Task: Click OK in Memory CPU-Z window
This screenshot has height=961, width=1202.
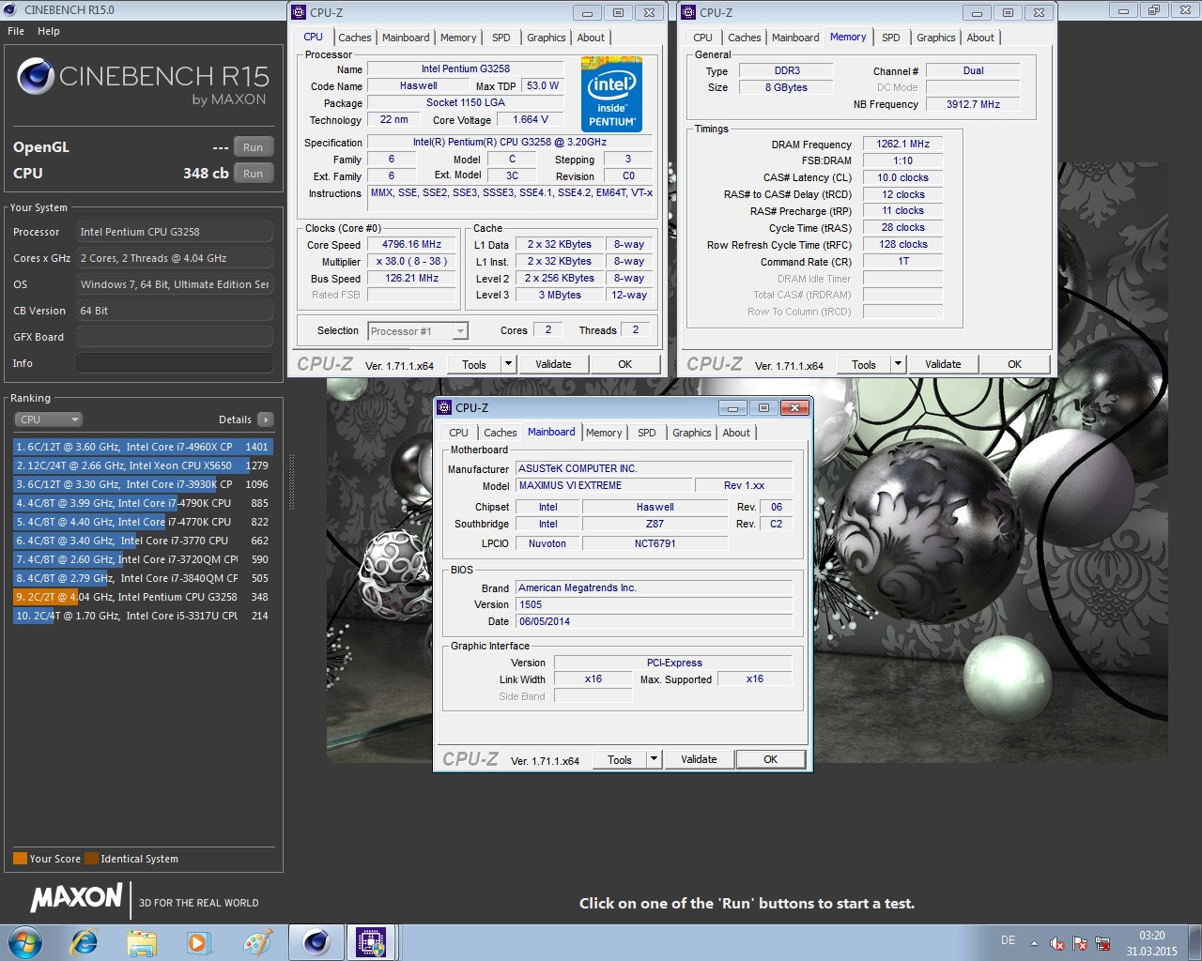Action: tap(1014, 365)
